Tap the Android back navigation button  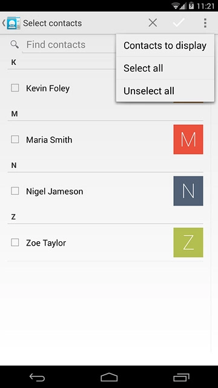pyautogui.click(x=37, y=377)
